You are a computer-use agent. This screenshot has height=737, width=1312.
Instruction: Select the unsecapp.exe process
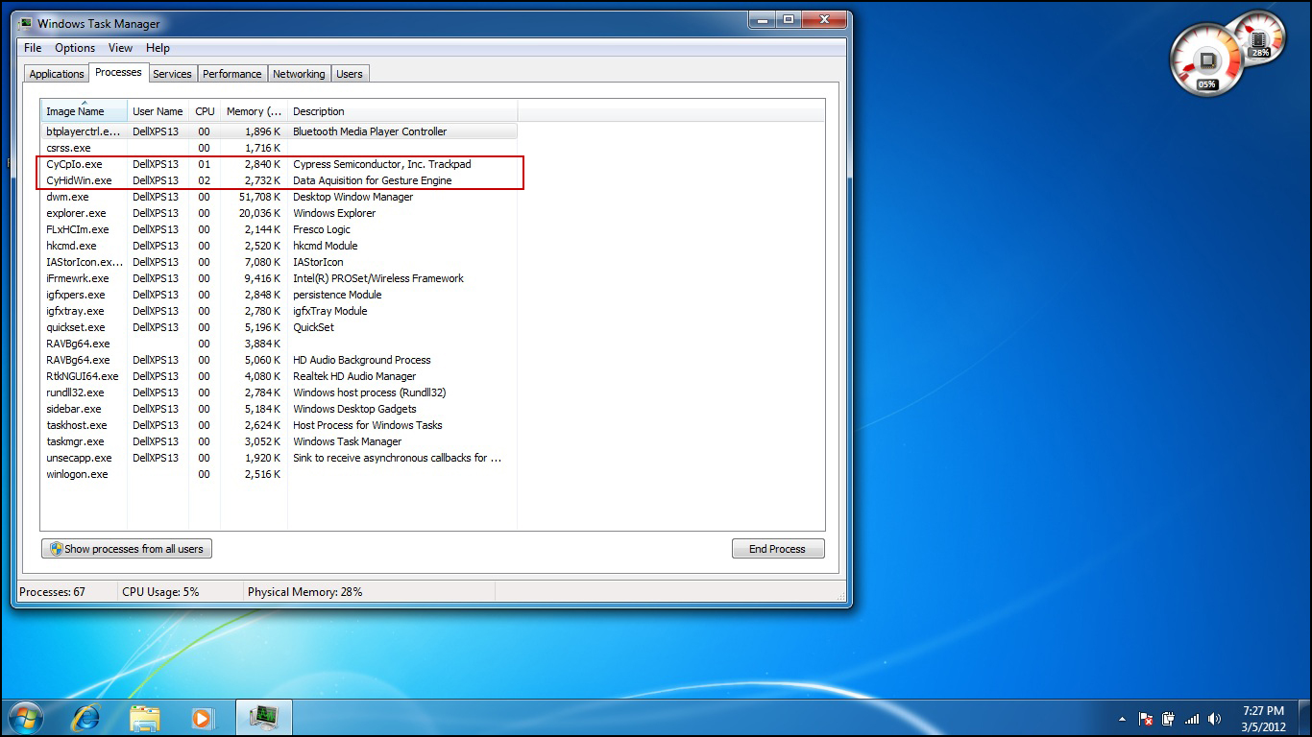coord(279,458)
